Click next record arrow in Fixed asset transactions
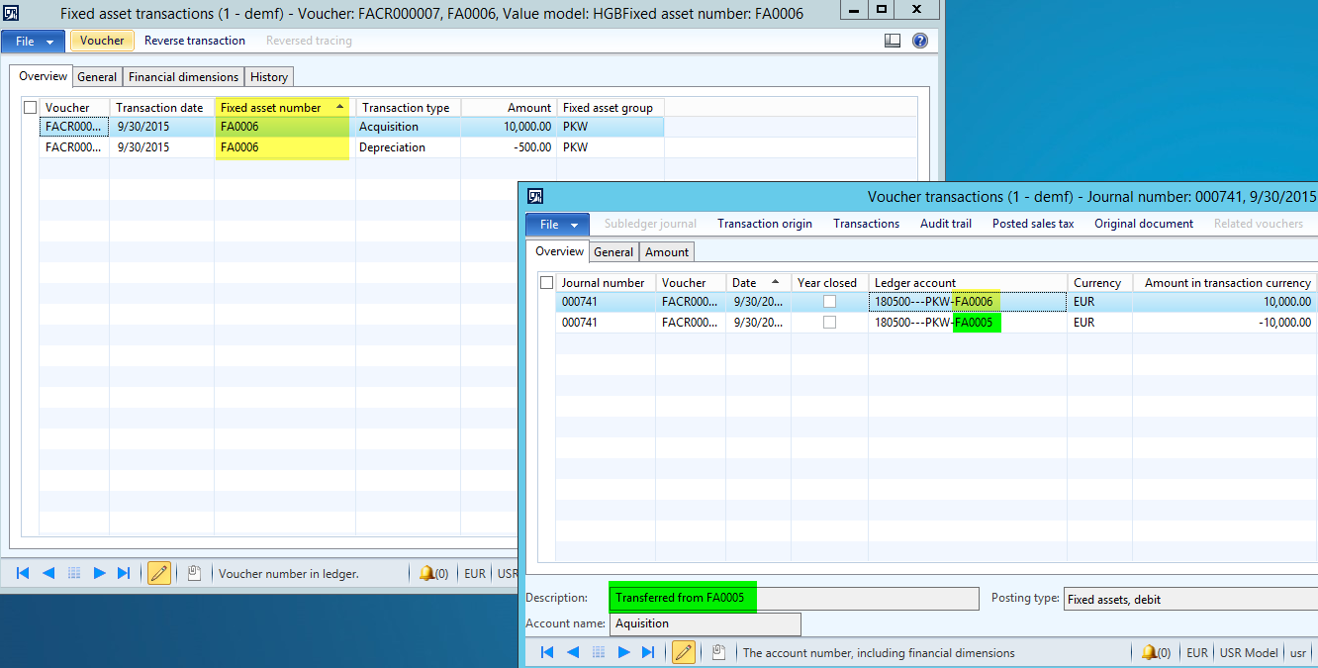Image resolution: width=1318 pixels, height=668 pixels. [x=99, y=573]
